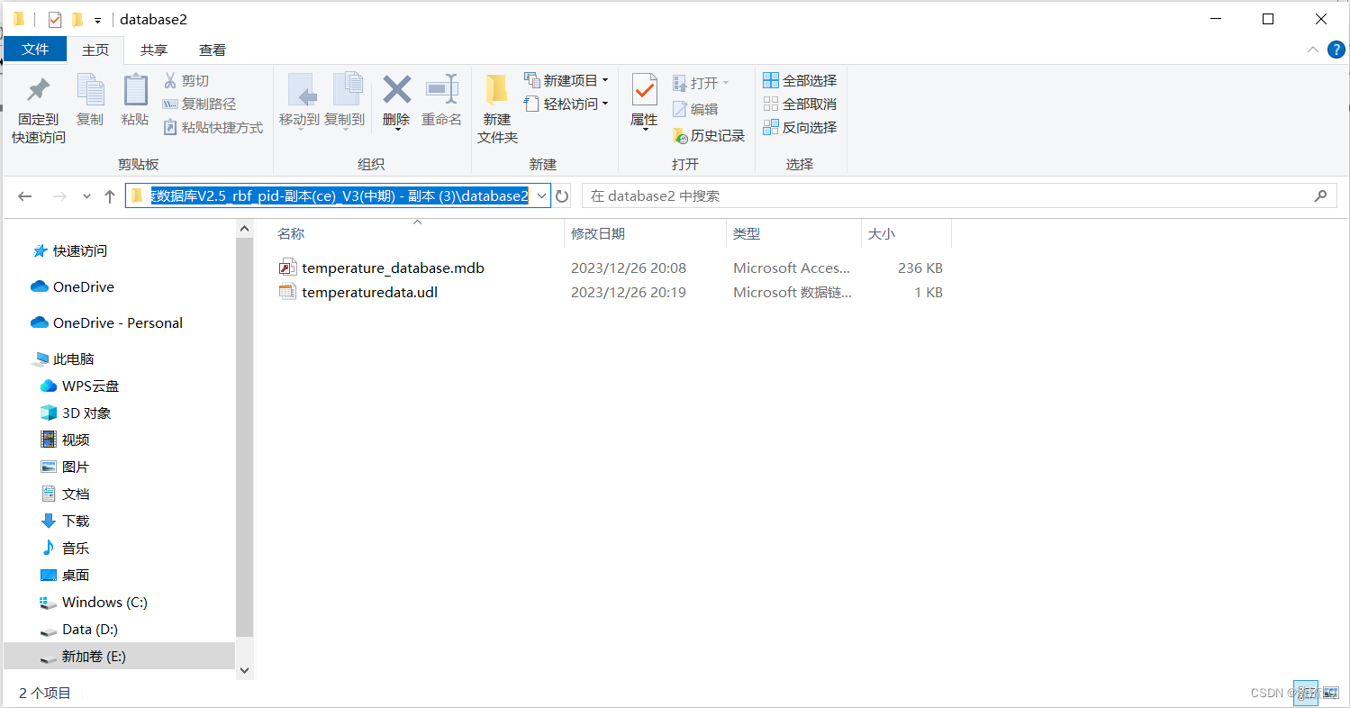1350x708 pixels.
Task: Open 历史记录 (History) in the ribbon
Action: point(711,135)
